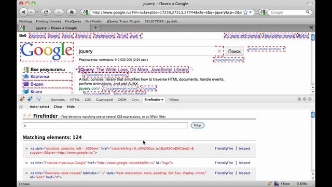Click Inspect for the id="logo" element
This screenshot has width=332, height=187.
pos(244,163)
